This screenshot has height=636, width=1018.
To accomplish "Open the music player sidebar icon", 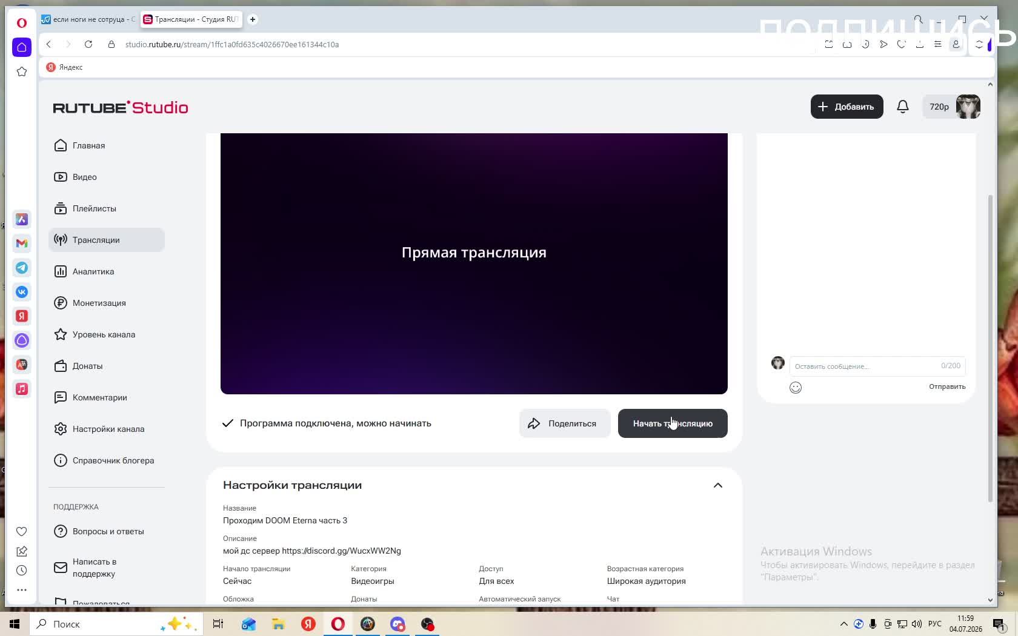I will pos(22,388).
